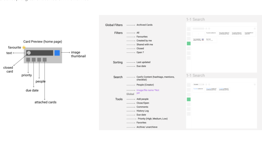Click the "Archived Cards" global filter label
The width and height of the screenshot is (262, 147).
click(144, 25)
